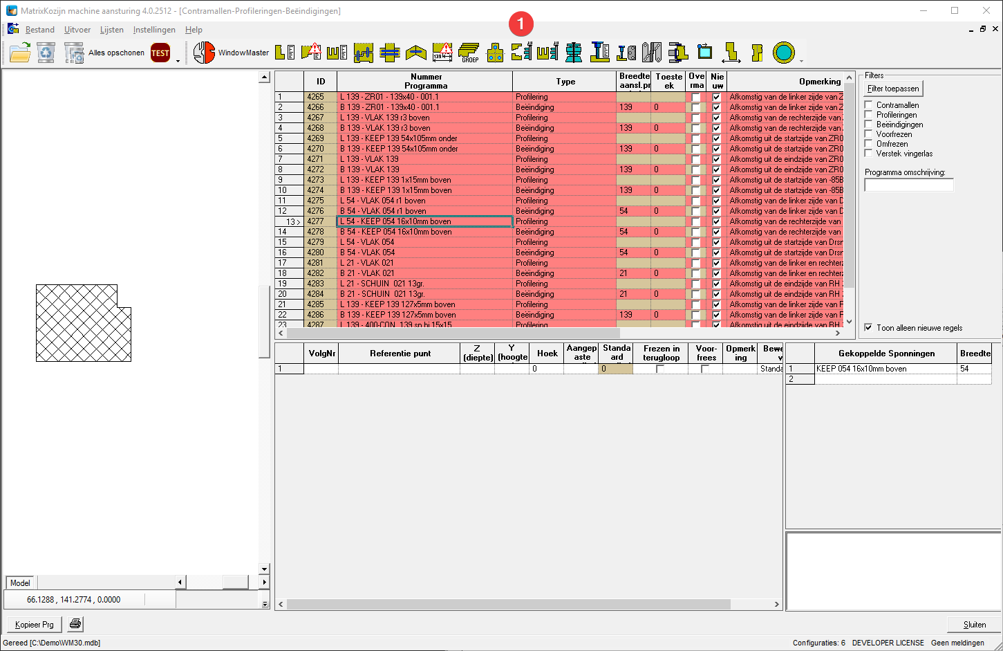This screenshot has width=1003, height=651.
Task: Click the red TEST toolbar icon
Action: point(160,53)
